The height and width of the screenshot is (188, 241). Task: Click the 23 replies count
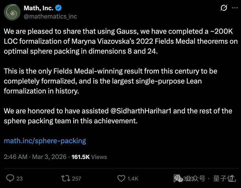19,179
